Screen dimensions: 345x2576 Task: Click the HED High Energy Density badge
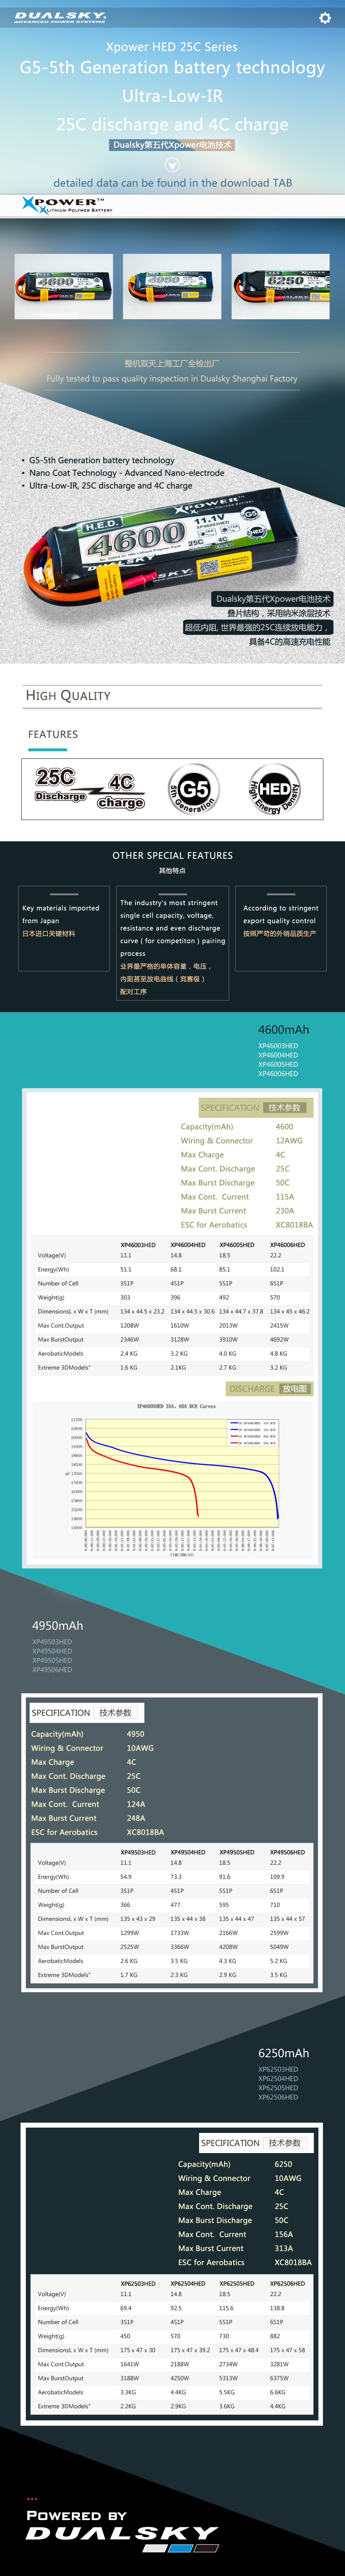[x=273, y=789]
